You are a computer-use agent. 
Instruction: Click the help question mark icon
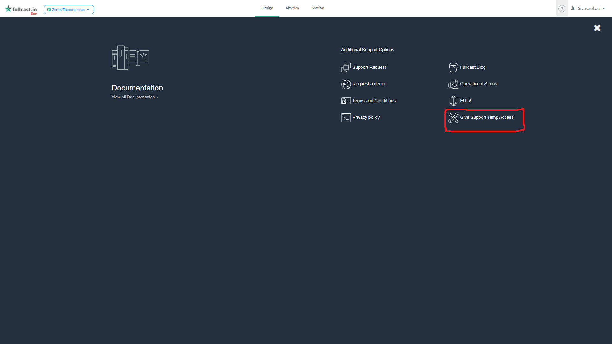[x=562, y=9]
